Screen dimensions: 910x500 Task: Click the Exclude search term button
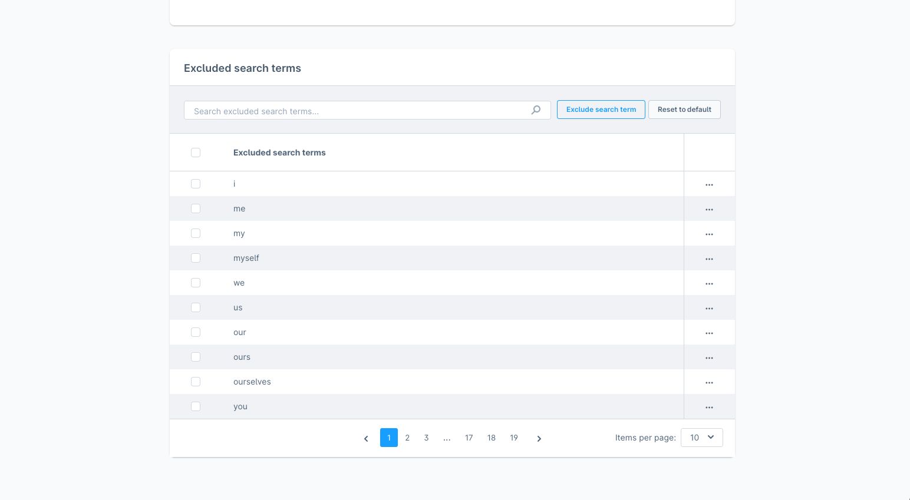point(601,110)
